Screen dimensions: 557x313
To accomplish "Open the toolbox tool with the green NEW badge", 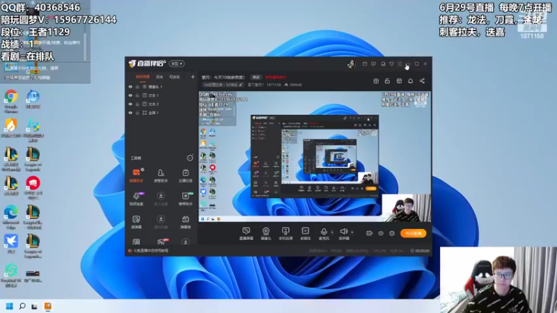I will pos(185,199).
